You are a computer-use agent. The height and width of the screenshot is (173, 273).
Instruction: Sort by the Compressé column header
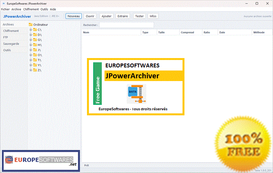tap(191, 32)
